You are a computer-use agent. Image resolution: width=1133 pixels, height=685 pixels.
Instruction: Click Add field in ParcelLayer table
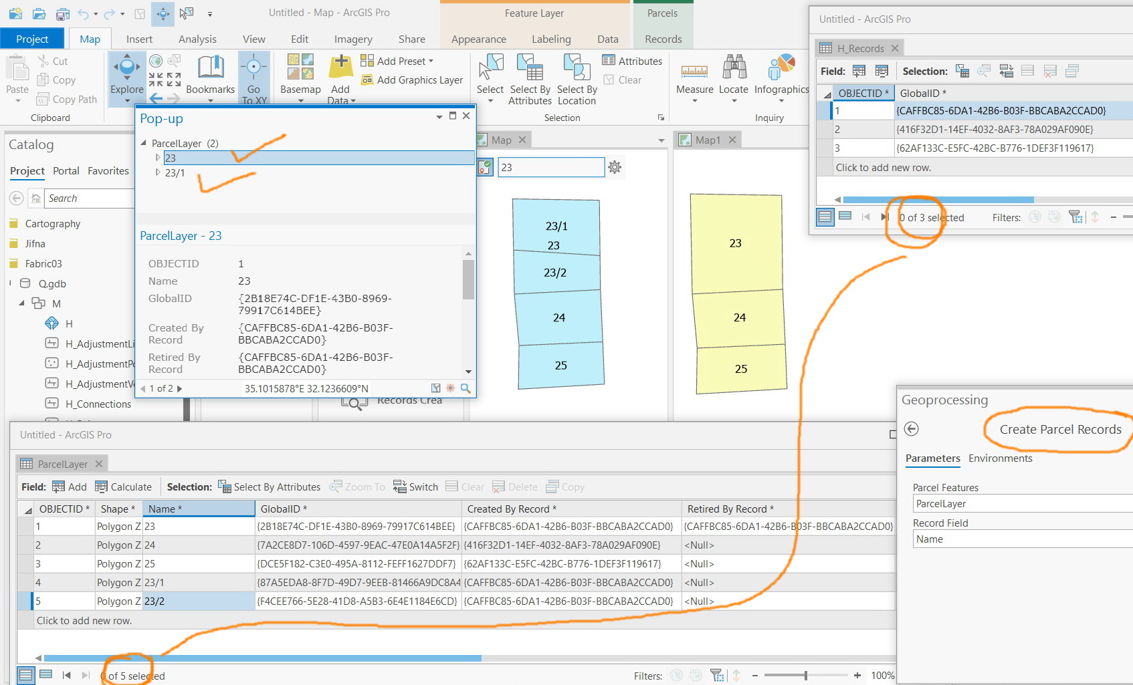coord(70,487)
